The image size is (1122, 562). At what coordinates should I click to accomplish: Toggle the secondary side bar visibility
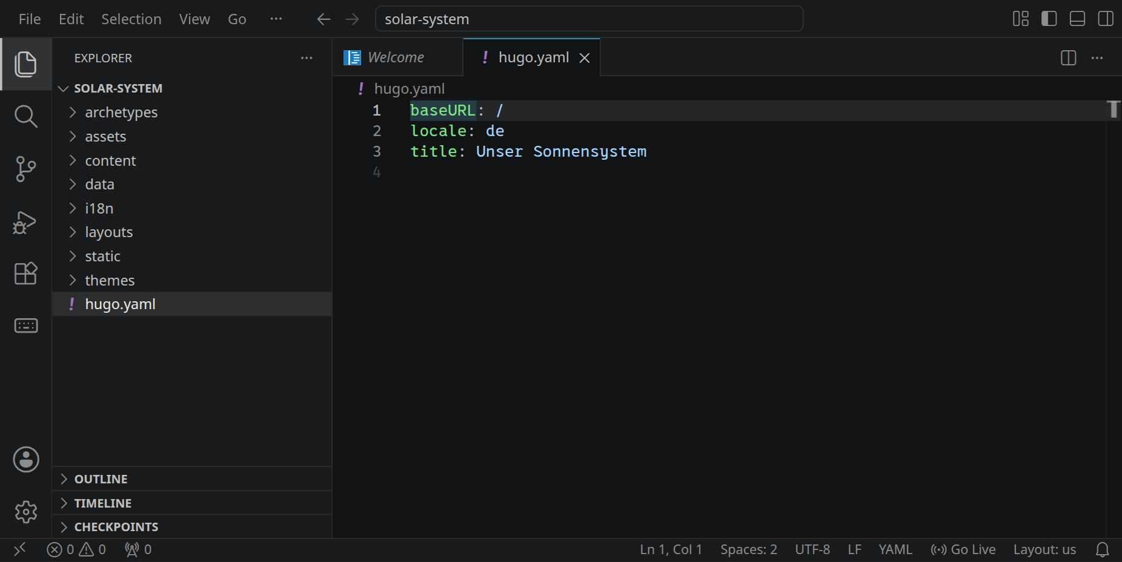[x=1106, y=19]
